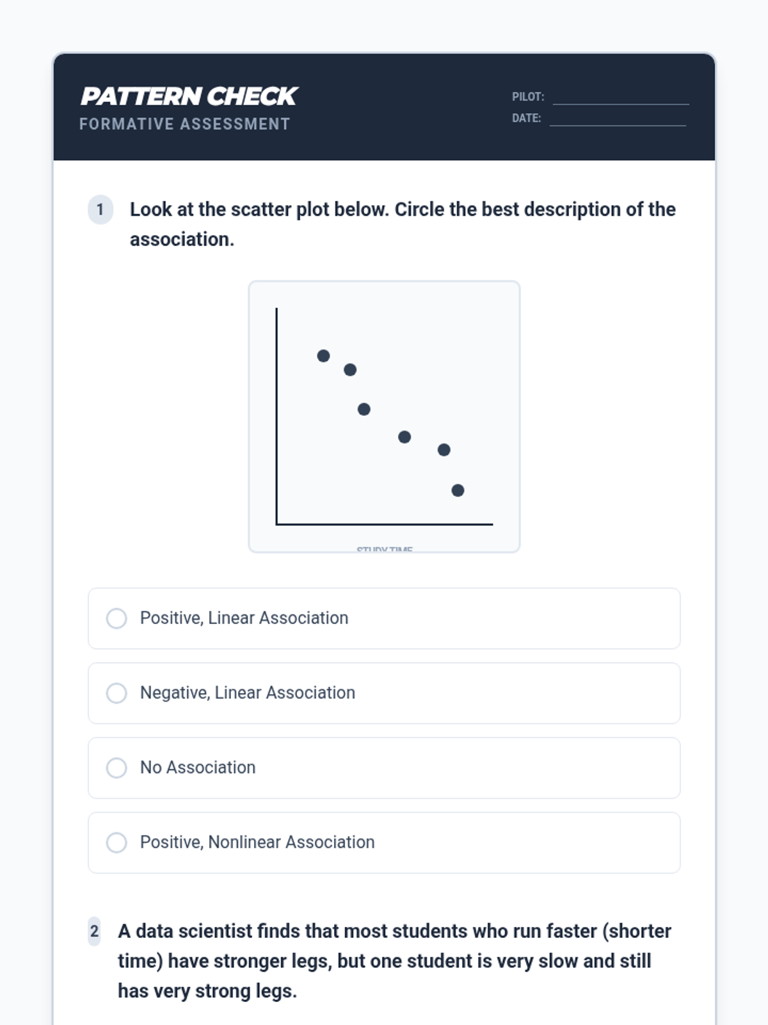Image resolution: width=768 pixels, height=1025 pixels.
Task: Click the PILOT name entry line
Action: coord(620,98)
